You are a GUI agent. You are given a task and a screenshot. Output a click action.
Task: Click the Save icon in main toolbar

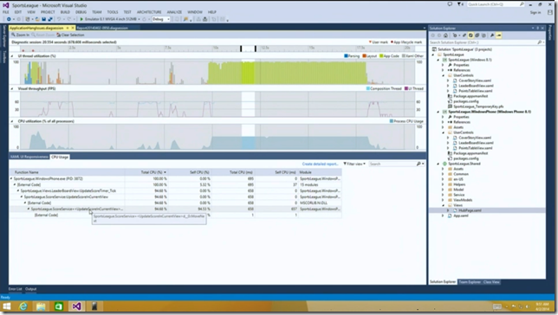[44, 19]
